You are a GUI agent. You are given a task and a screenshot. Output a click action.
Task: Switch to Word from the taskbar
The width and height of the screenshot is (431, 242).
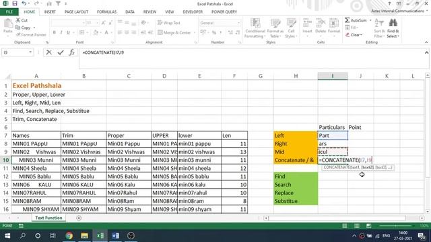pos(115,236)
